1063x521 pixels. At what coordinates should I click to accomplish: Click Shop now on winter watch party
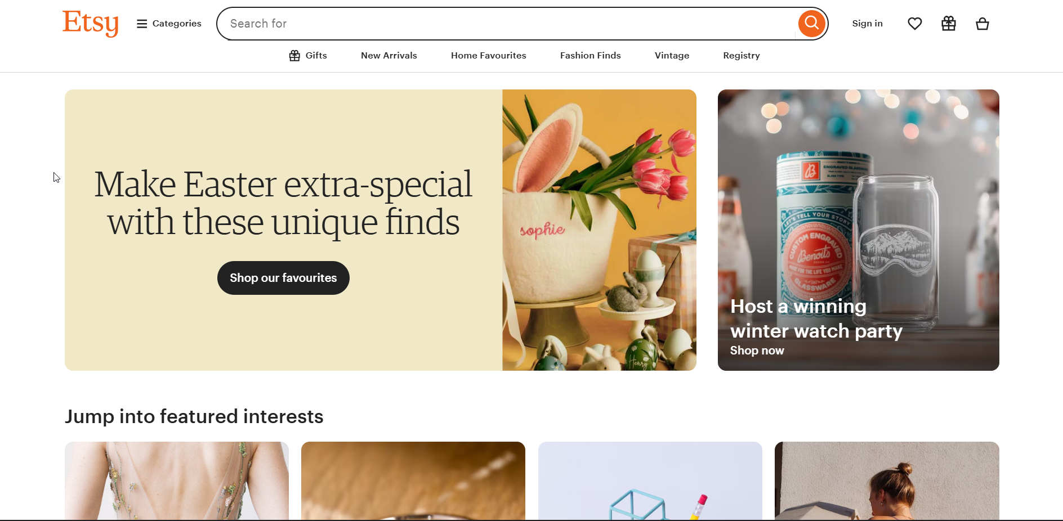click(x=757, y=351)
